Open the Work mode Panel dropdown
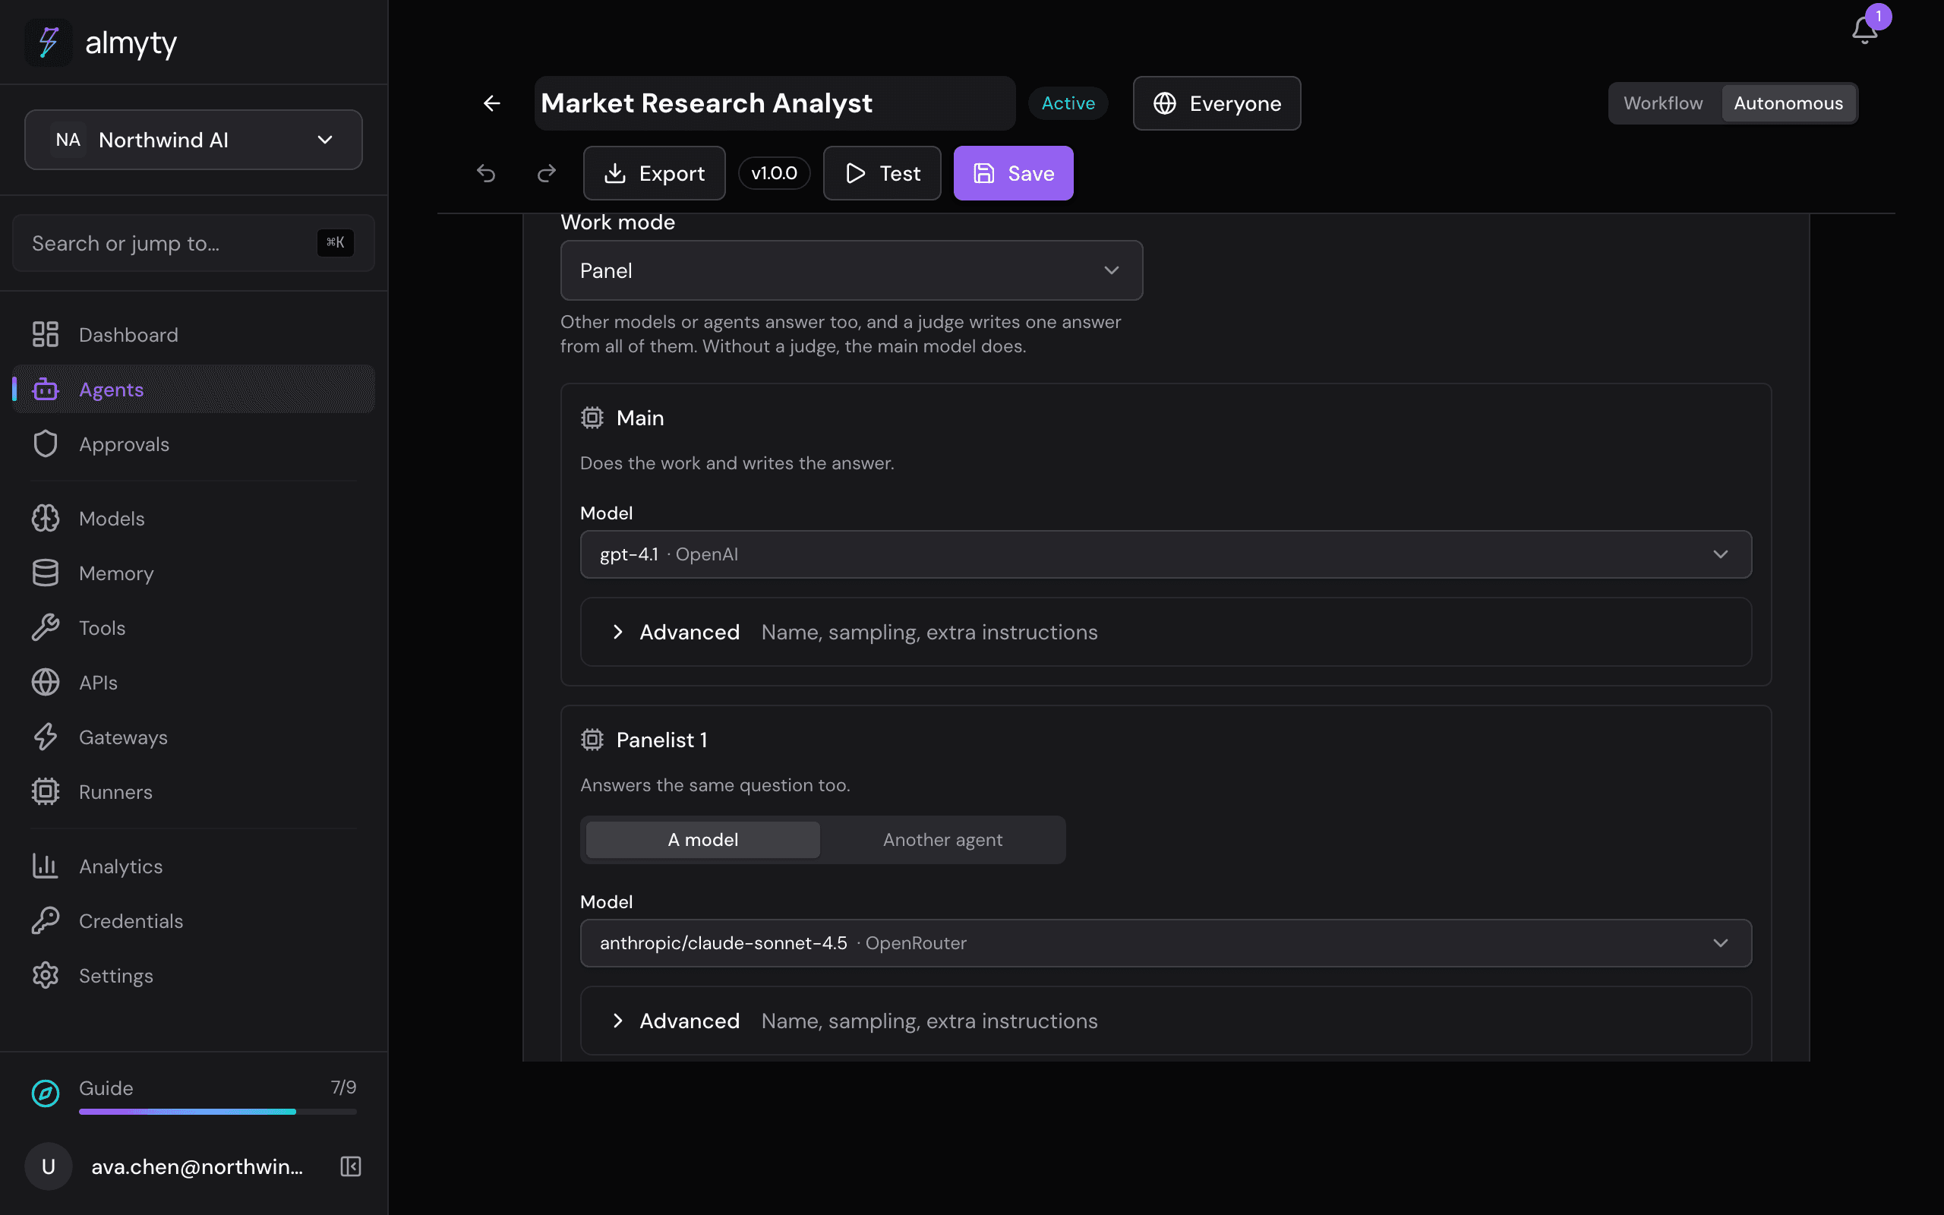This screenshot has height=1215, width=1944. click(x=851, y=271)
